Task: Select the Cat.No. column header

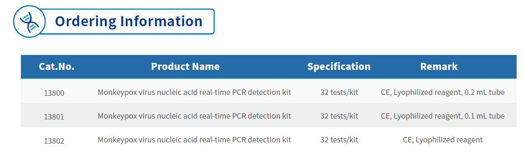Action: 57,67
